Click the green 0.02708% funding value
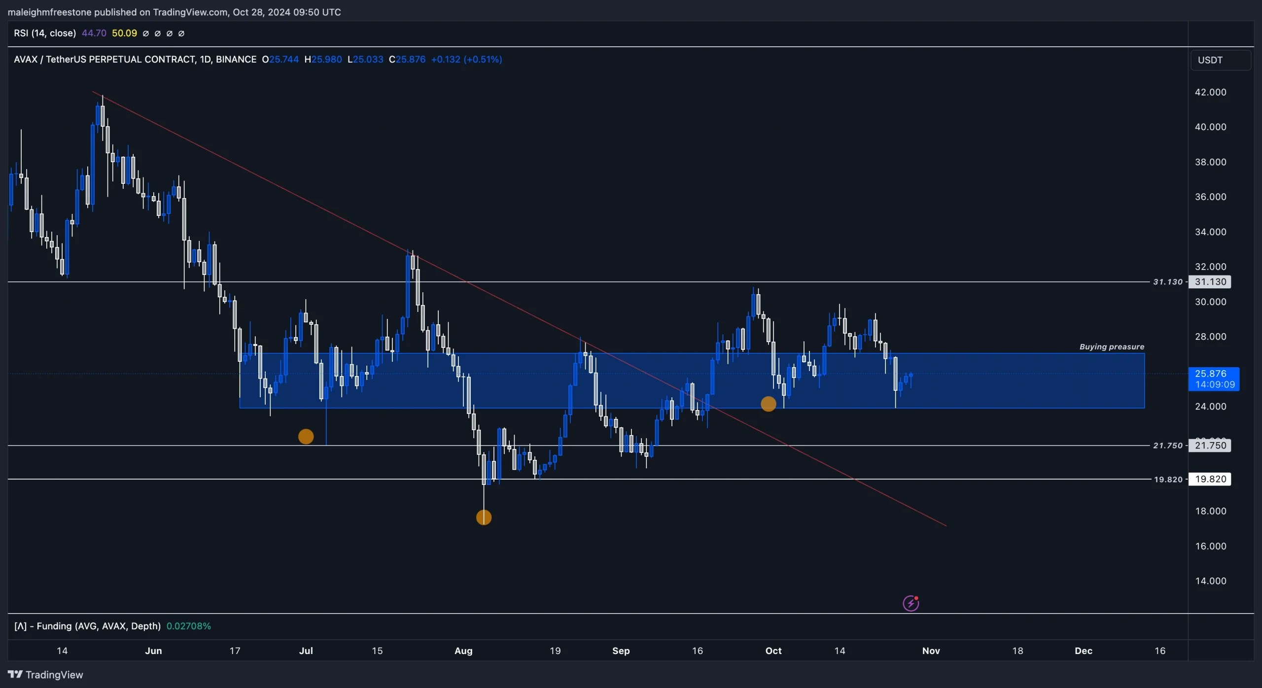The height and width of the screenshot is (688, 1262). (188, 626)
